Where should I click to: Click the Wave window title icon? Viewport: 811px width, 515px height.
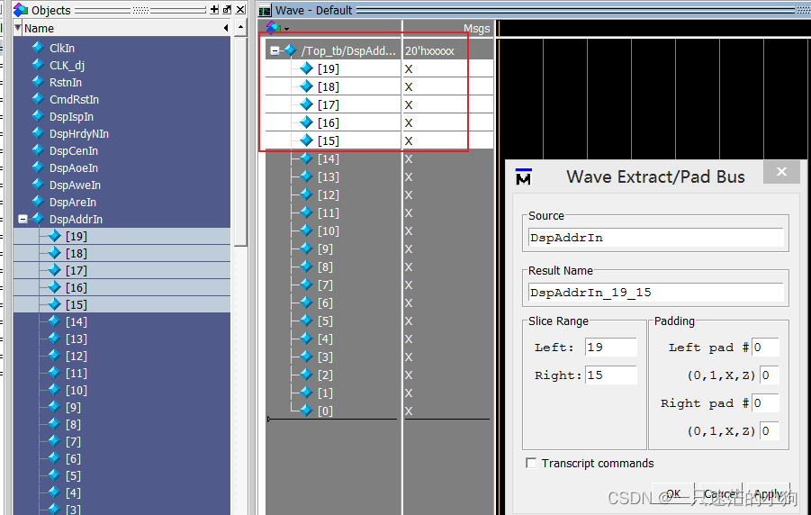pos(265,10)
